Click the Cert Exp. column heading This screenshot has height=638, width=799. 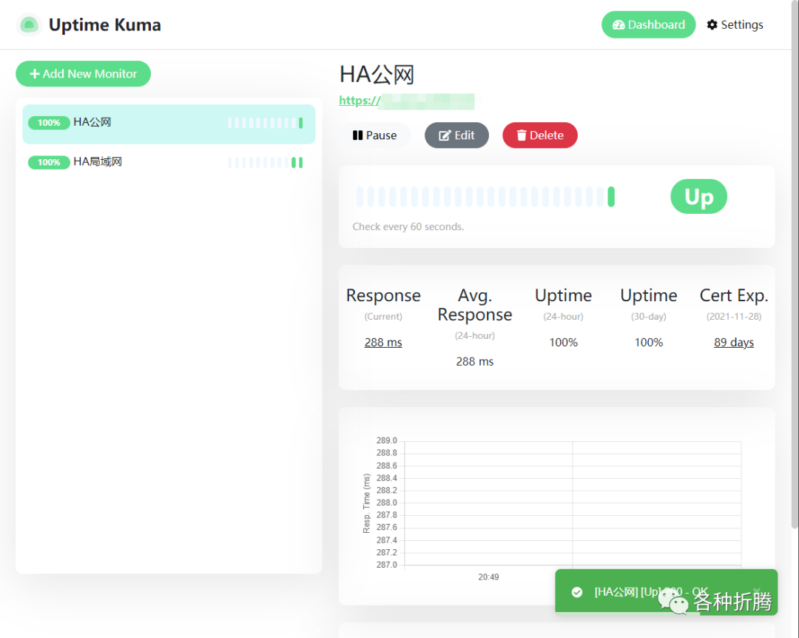click(x=734, y=295)
